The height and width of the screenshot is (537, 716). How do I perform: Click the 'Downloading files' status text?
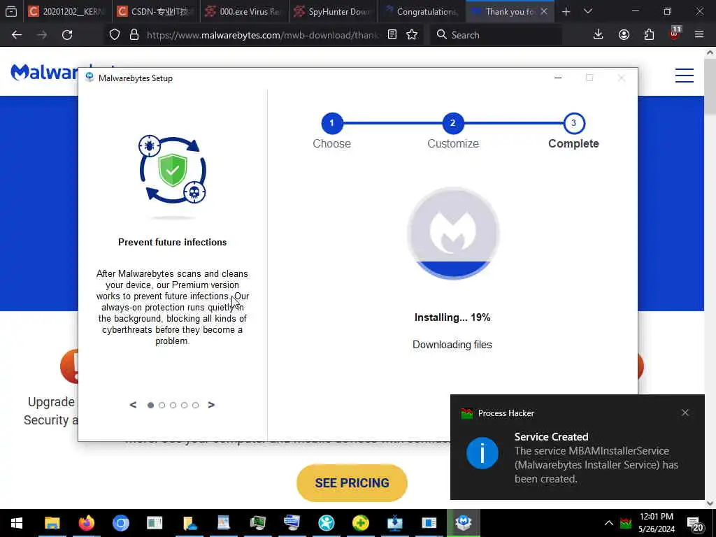tap(452, 345)
